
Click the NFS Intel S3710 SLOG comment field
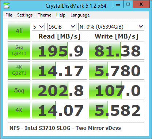76,128
